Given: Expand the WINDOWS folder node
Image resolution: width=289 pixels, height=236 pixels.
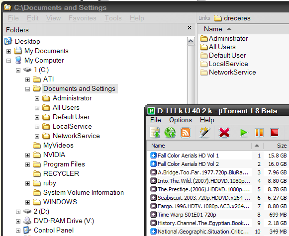Looking at the screenshot, I should pyautogui.click(x=27, y=202).
